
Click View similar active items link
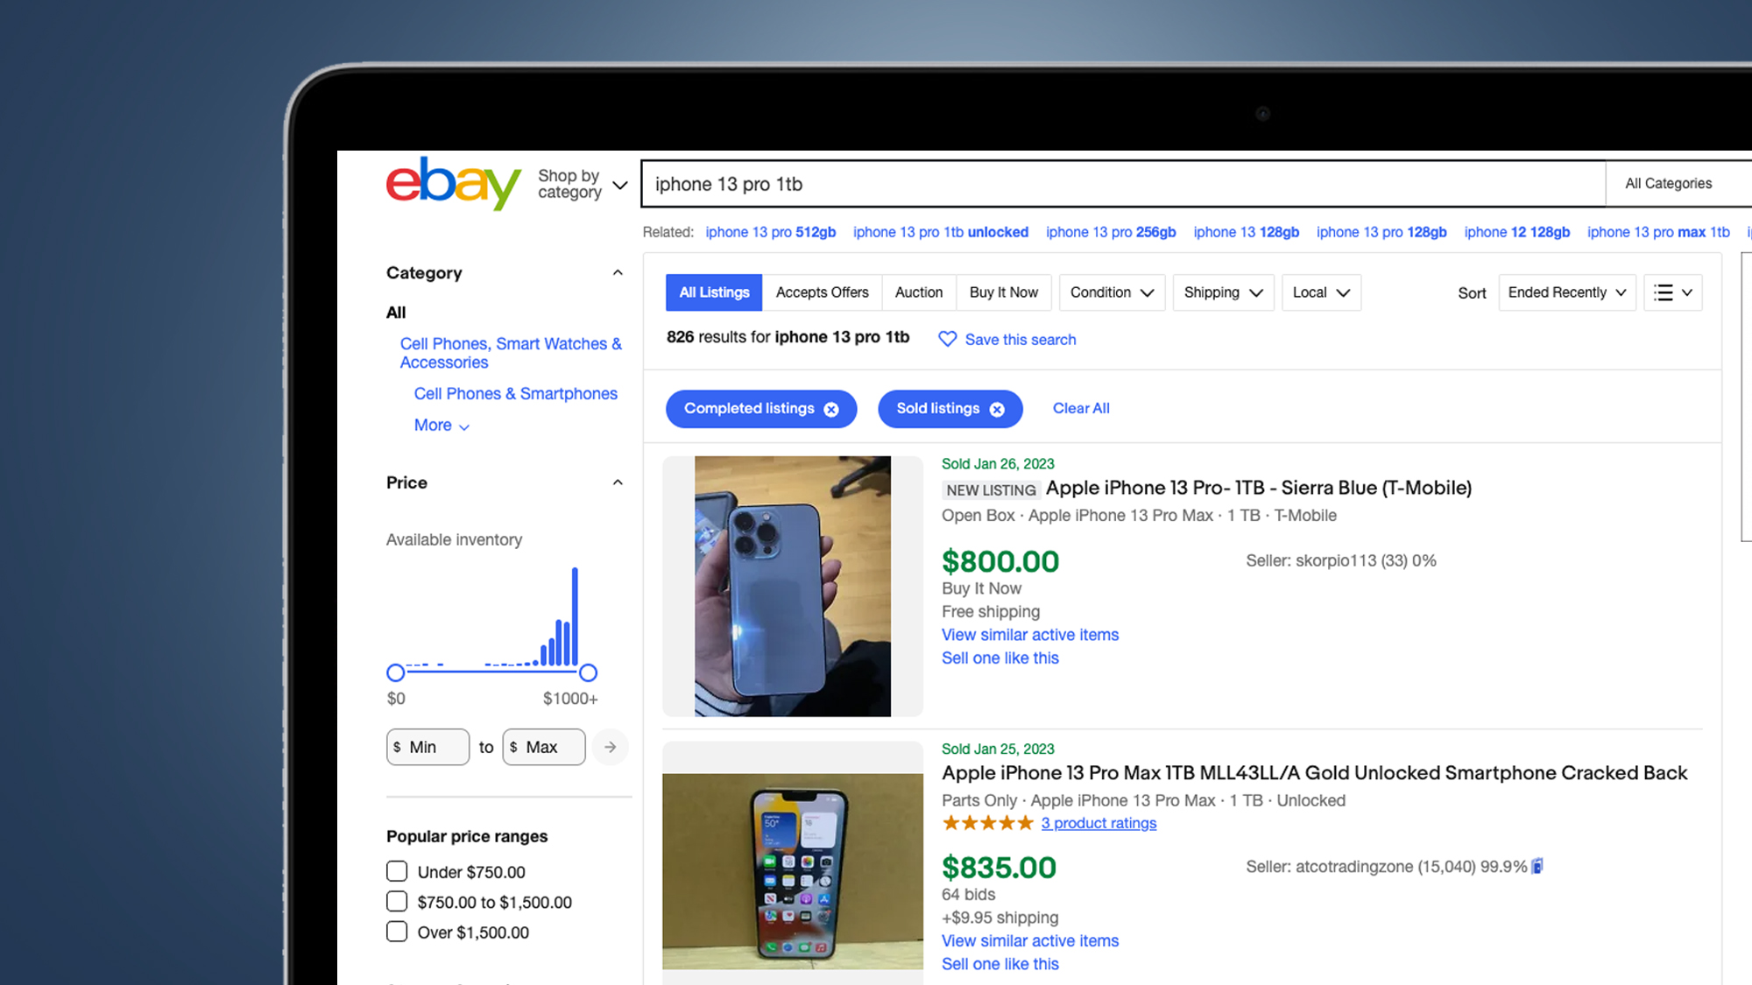click(1028, 634)
